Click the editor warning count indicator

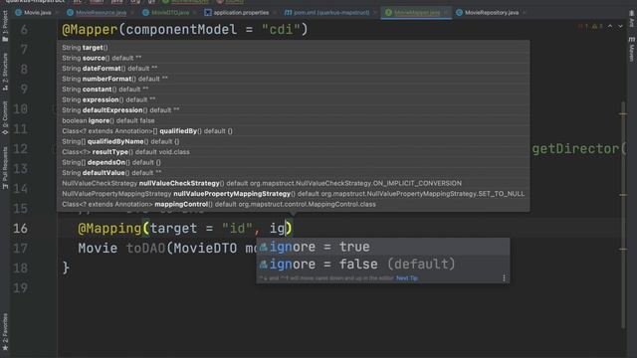point(597,27)
